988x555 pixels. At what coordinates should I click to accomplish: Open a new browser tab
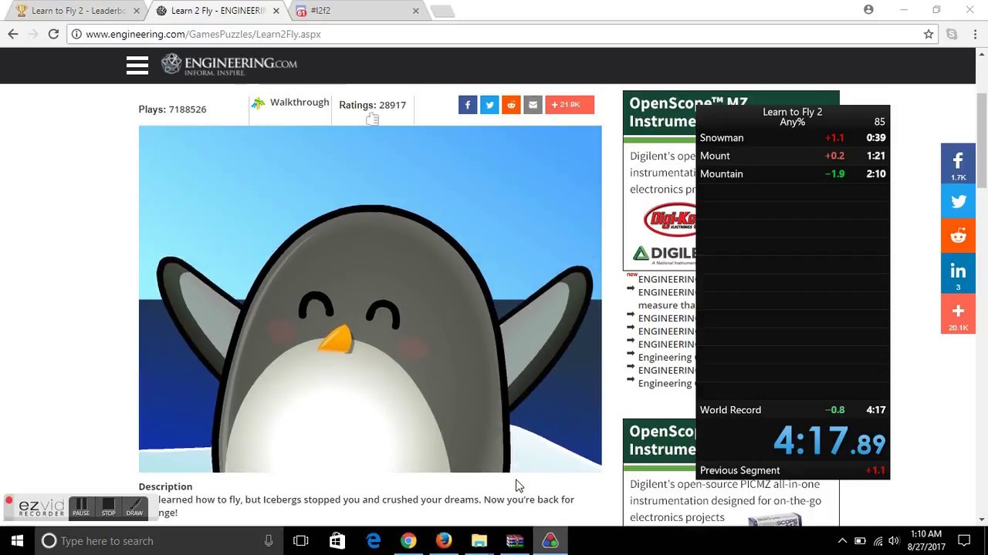tap(442, 11)
